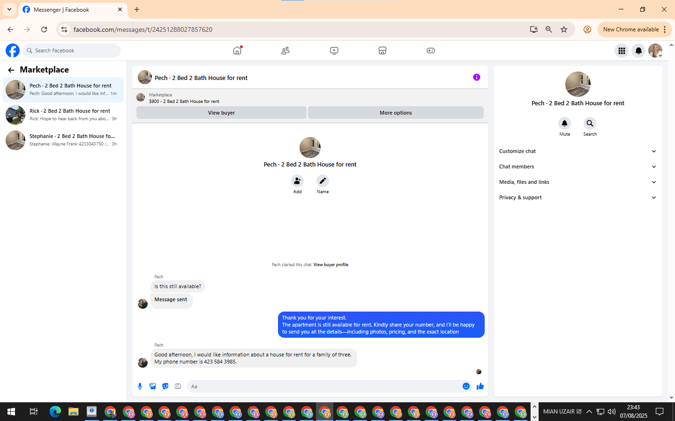Screen dimensions: 675x421
Task: Attach a photo file icon
Action: point(152,386)
